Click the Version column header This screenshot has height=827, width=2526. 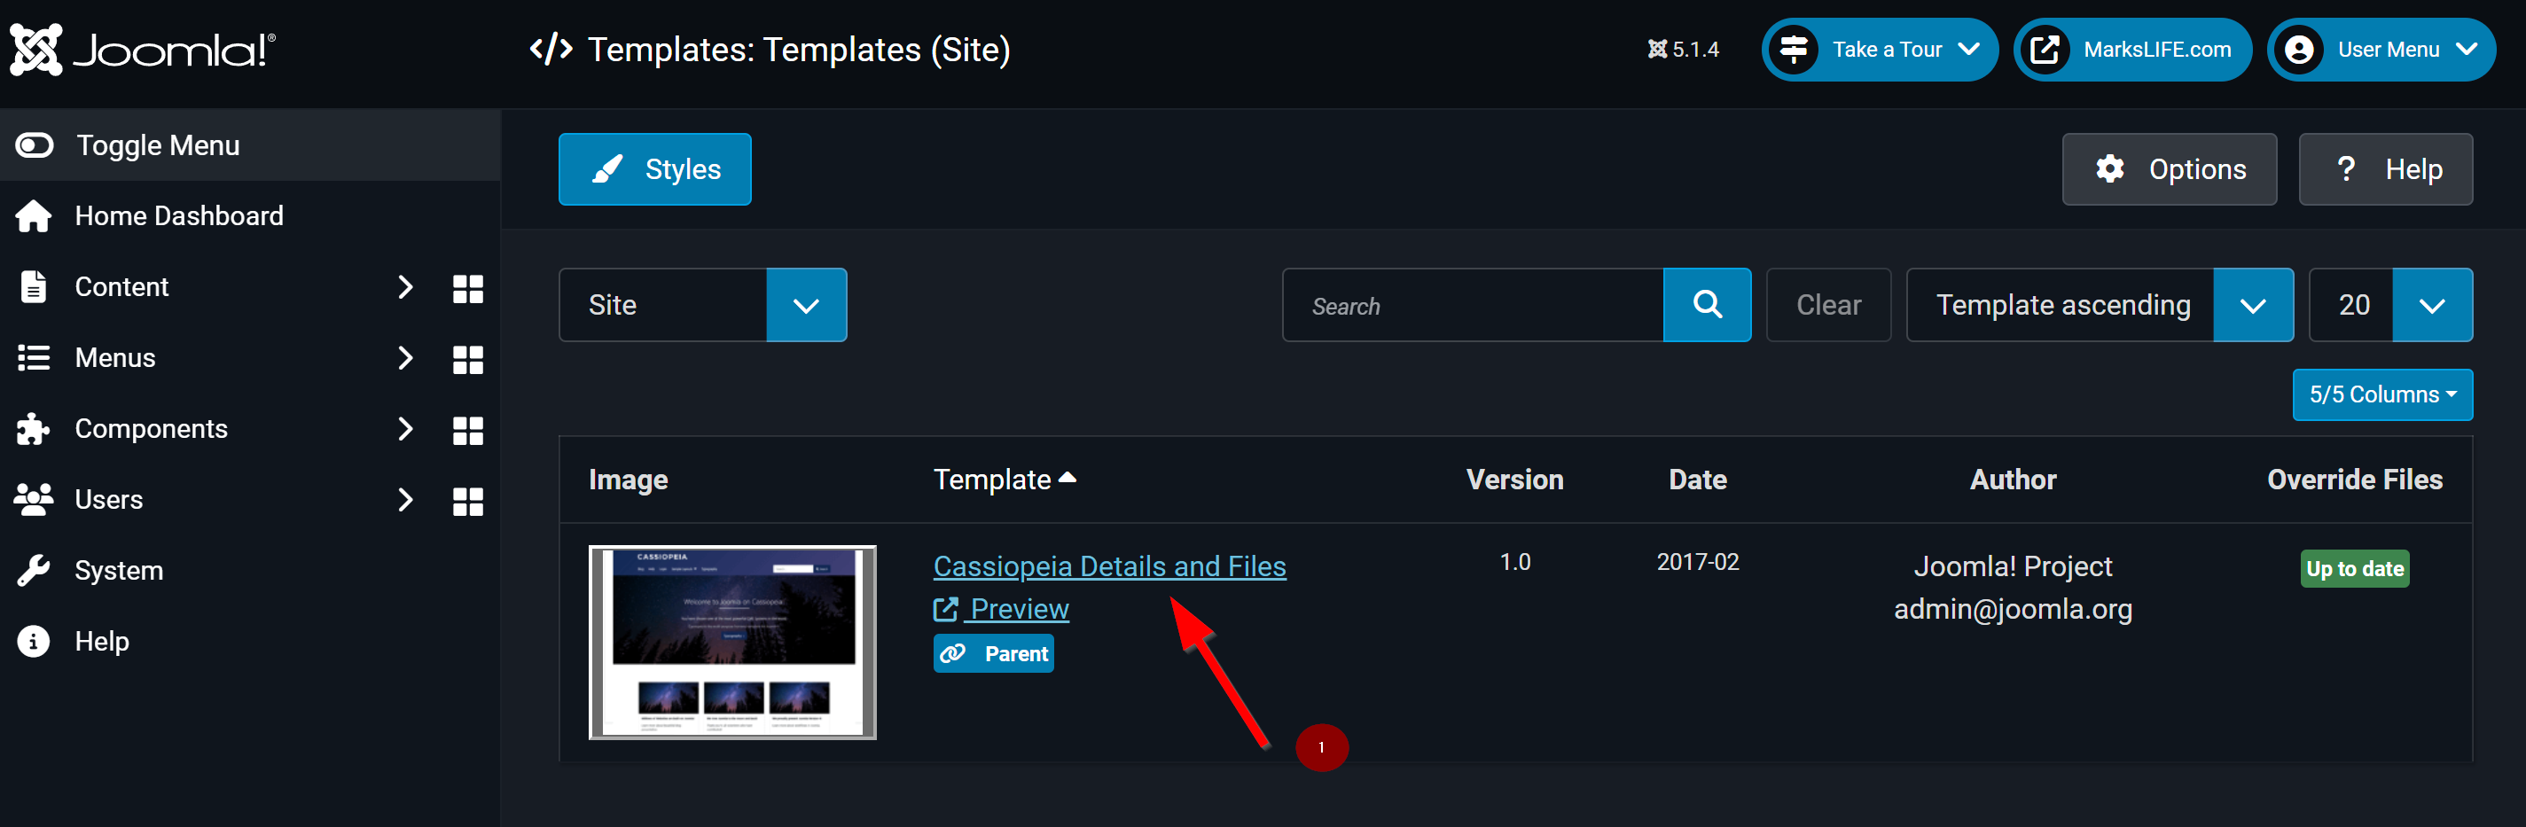pos(1514,480)
